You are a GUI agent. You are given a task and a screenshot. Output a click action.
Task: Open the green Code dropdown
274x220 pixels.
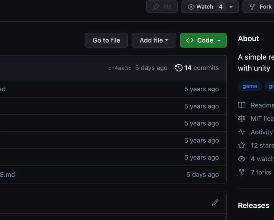pyautogui.click(x=203, y=40)
